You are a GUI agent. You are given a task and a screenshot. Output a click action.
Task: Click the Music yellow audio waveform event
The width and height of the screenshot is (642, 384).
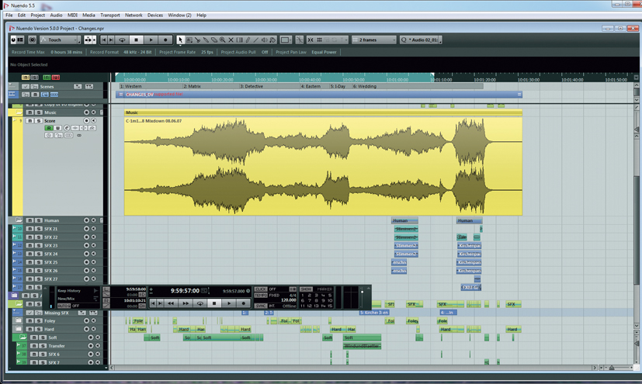[x=323, y=166]
